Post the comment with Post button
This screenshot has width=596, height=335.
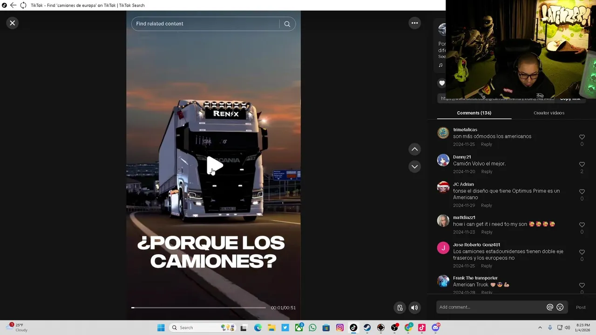click(x=581, y=307)
